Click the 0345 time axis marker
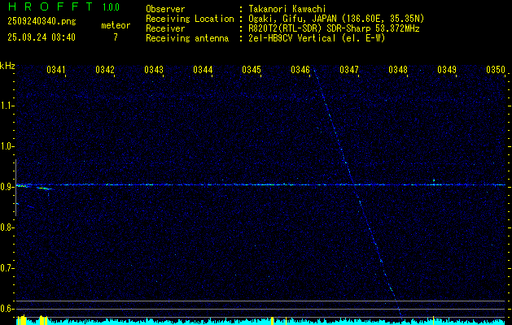Image resolution: width=512 pixels, height=325 pixels. [252, 69]
